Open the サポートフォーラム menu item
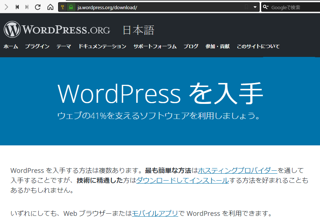The width and height of the screenshot is (320, 221). click(x=155, y=47)
